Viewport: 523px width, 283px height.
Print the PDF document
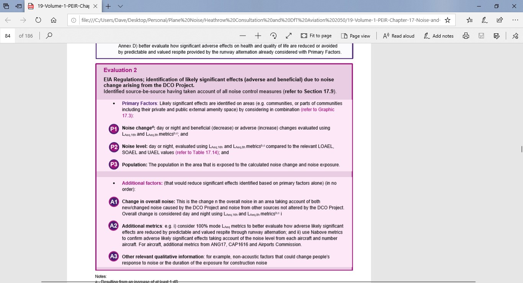pos(466,36)
